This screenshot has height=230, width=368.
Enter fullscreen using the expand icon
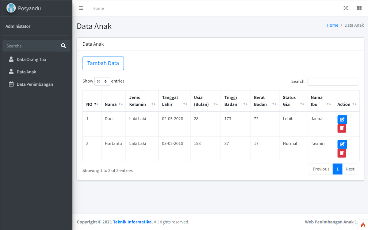coord(346,8)
